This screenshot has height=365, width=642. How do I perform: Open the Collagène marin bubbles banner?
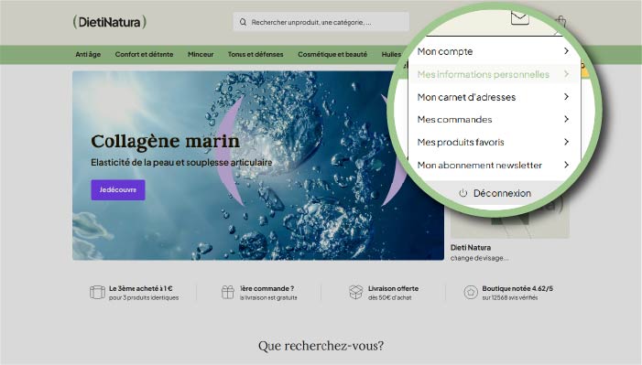pyautogui.click(x=258, y=166)
